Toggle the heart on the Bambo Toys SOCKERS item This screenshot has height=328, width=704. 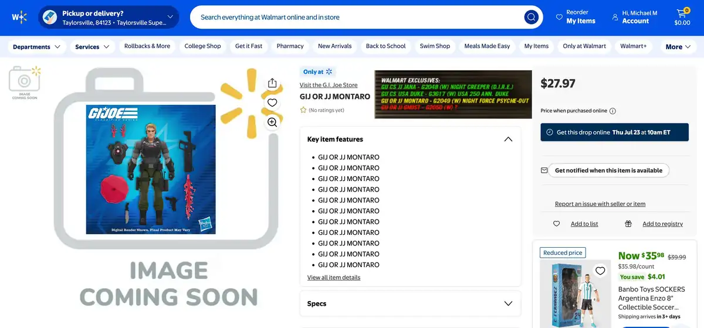click(600, 271)
